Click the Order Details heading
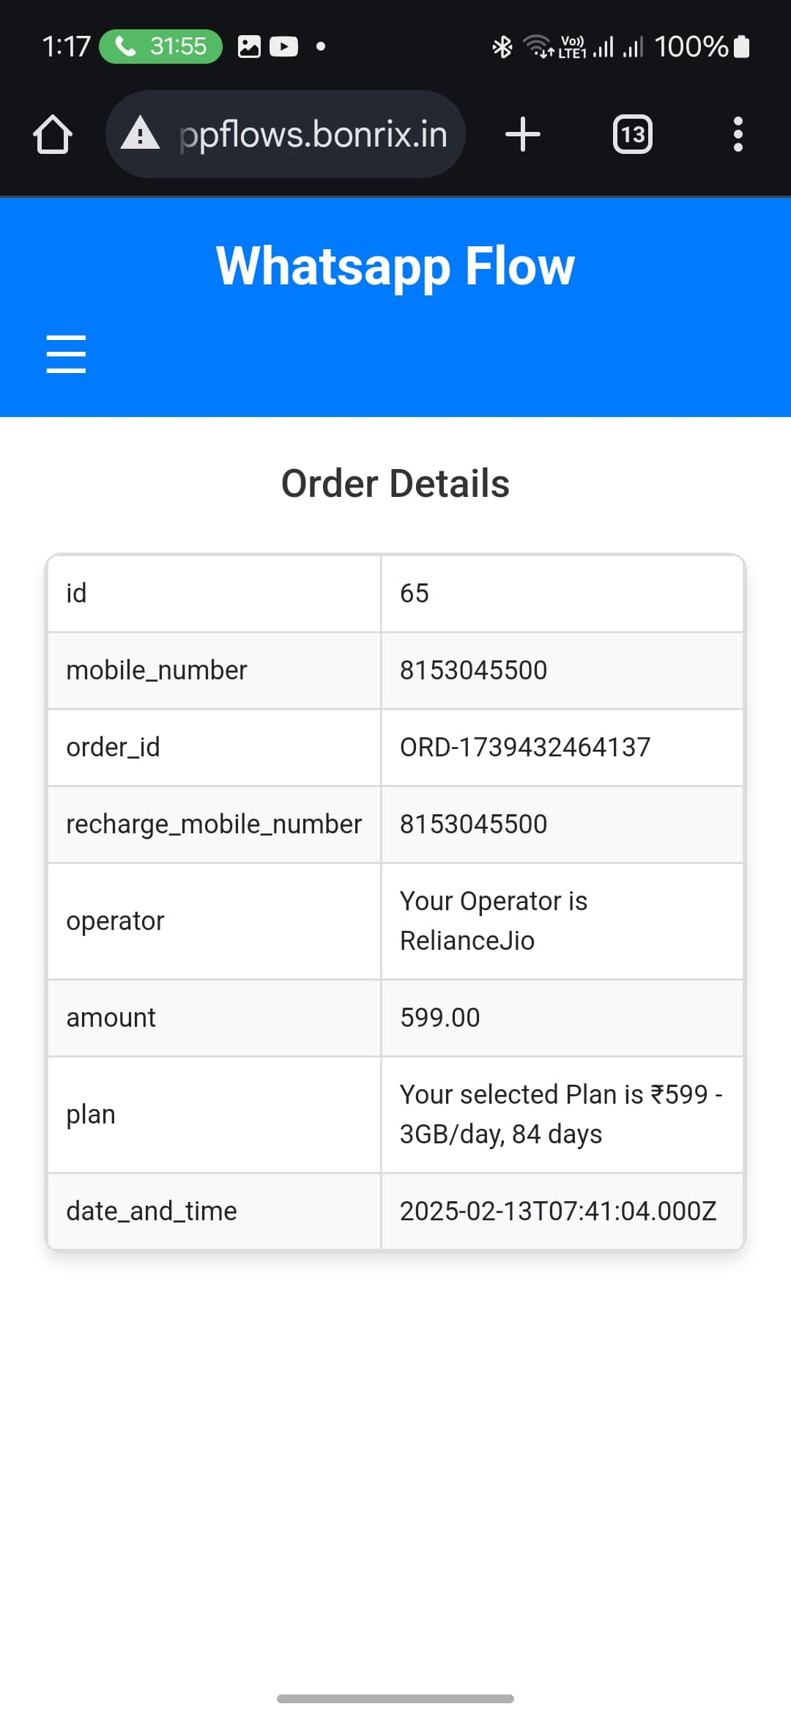Screen dimensions: 791x1715 (x=395, y=484)
